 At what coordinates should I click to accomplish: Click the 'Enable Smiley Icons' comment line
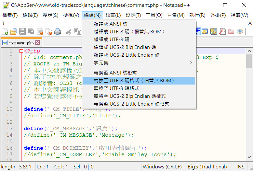(100, 154)
